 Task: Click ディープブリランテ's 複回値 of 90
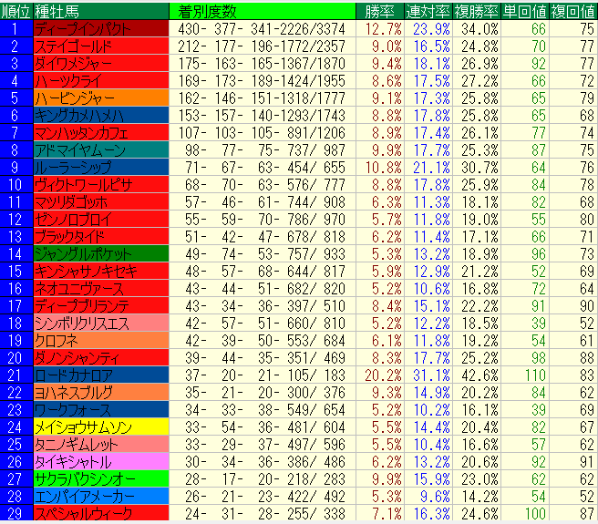(587, 306)
